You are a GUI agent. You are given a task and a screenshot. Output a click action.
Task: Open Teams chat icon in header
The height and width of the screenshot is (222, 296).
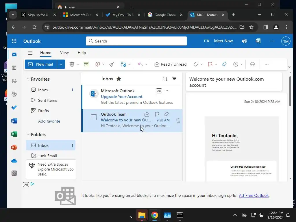(x=244, y=41)
